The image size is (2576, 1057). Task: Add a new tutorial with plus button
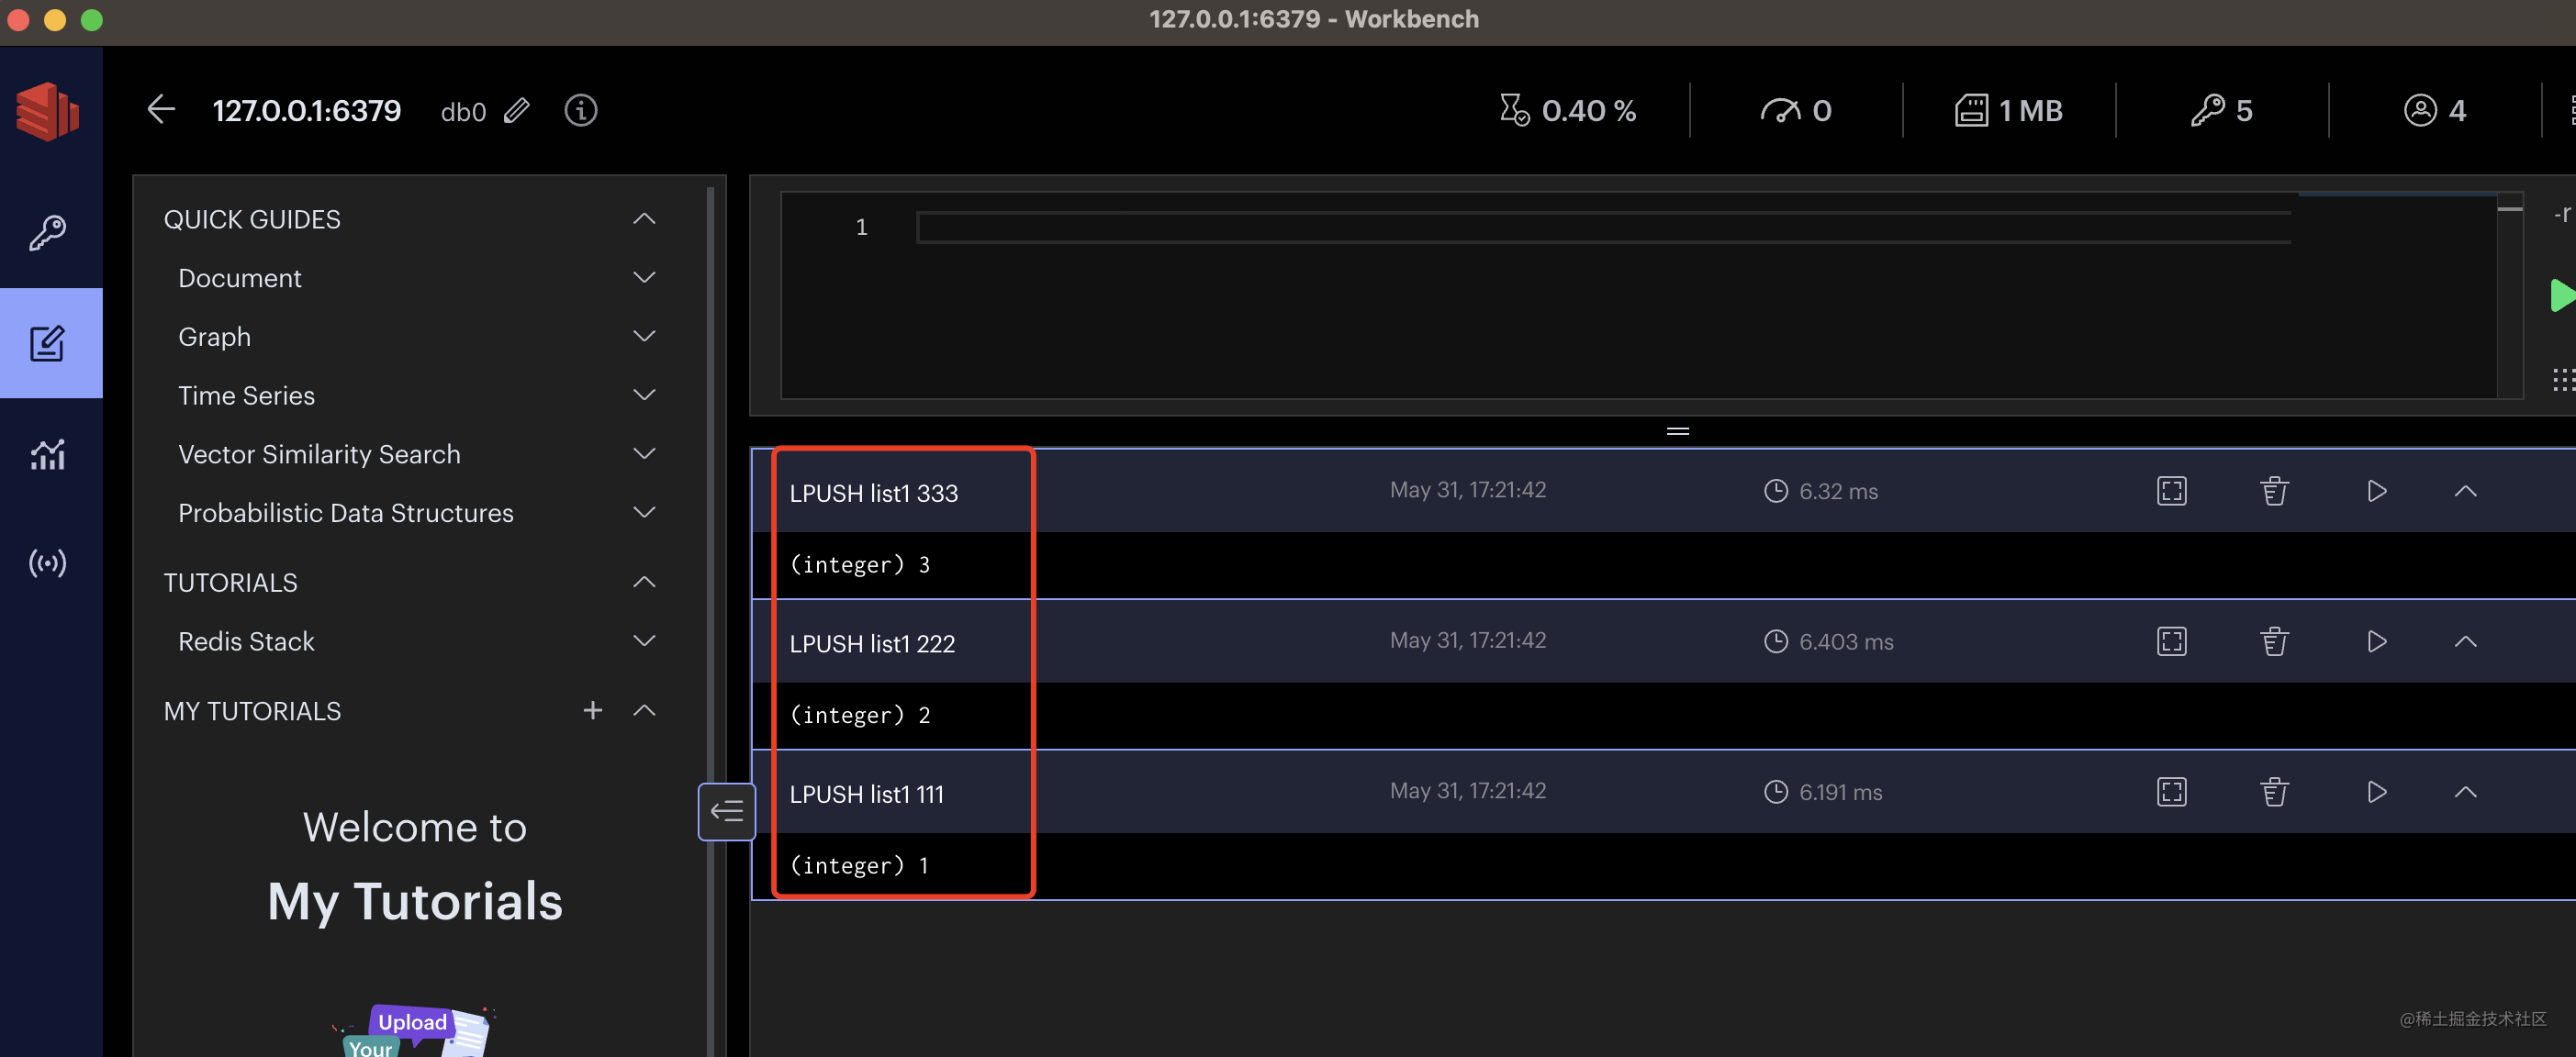pos(593,710)
